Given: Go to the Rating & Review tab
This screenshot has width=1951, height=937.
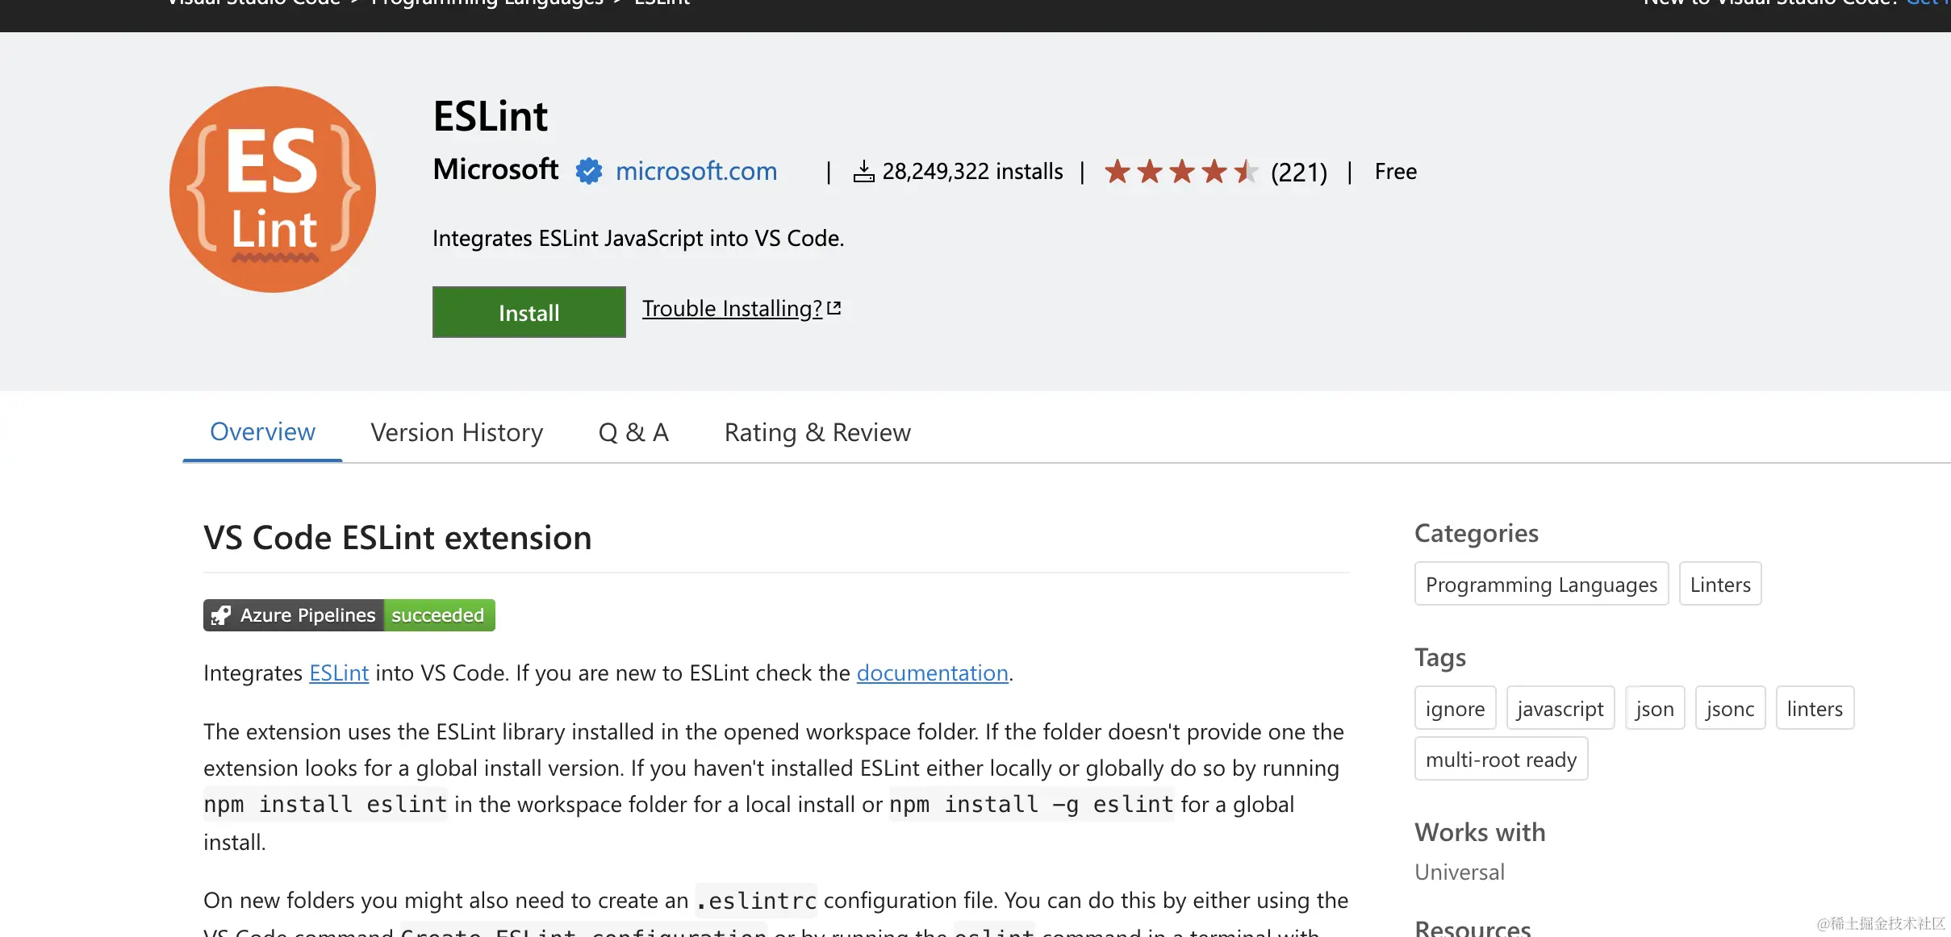Looking at the screenshot, I should [x=817, y=433].
